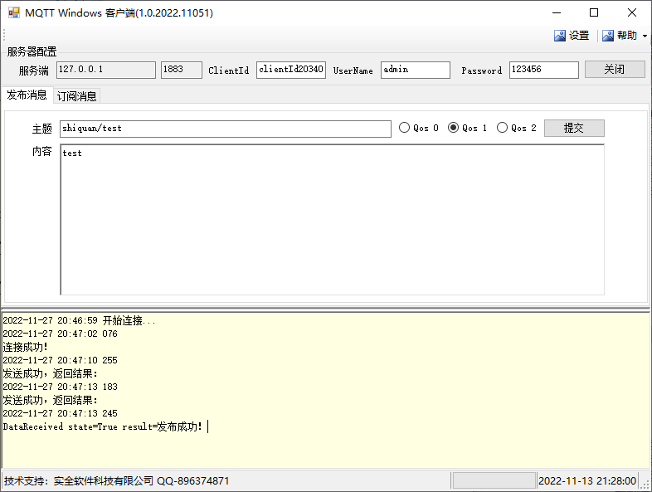Click the 提交 submit button
The height and width of the screenshot is (492, 652).
pos(574,128)
